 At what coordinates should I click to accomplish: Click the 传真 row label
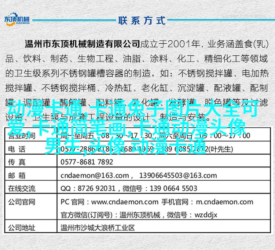click(16, 162)
